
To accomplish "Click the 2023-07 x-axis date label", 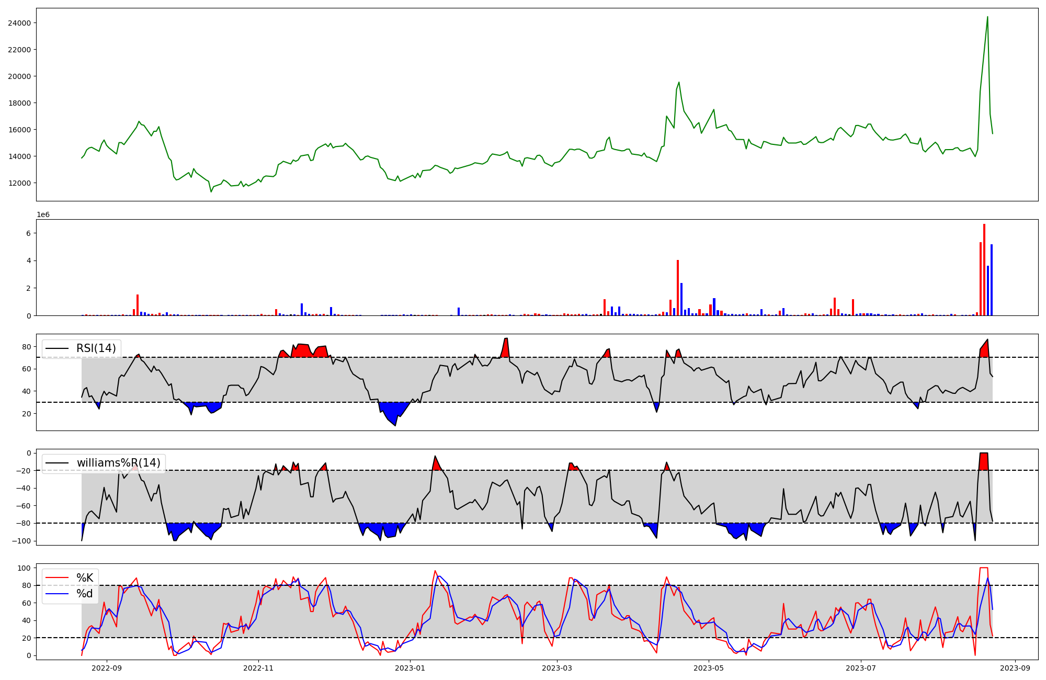I will (860, 668).
